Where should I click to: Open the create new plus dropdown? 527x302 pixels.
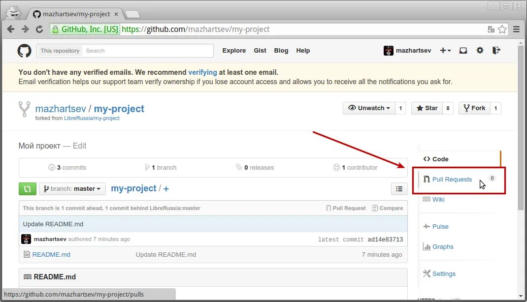tap(445, 50)
